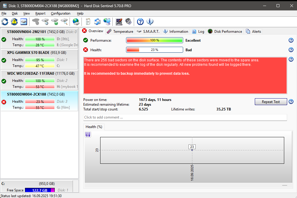Click the grayed-out disk toolbar icon
The width and height of the screenshot is (297, 198).
click(x=36, y=22)
